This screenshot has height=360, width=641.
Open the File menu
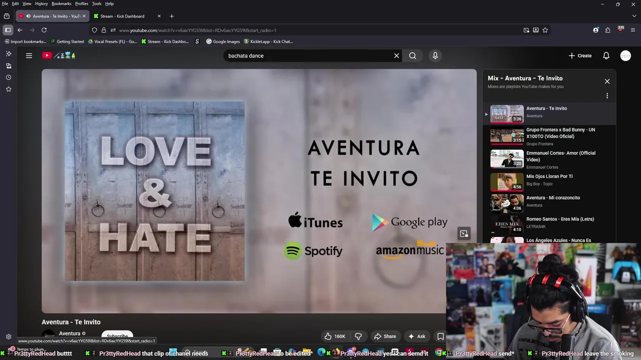(x=5, y=3)
